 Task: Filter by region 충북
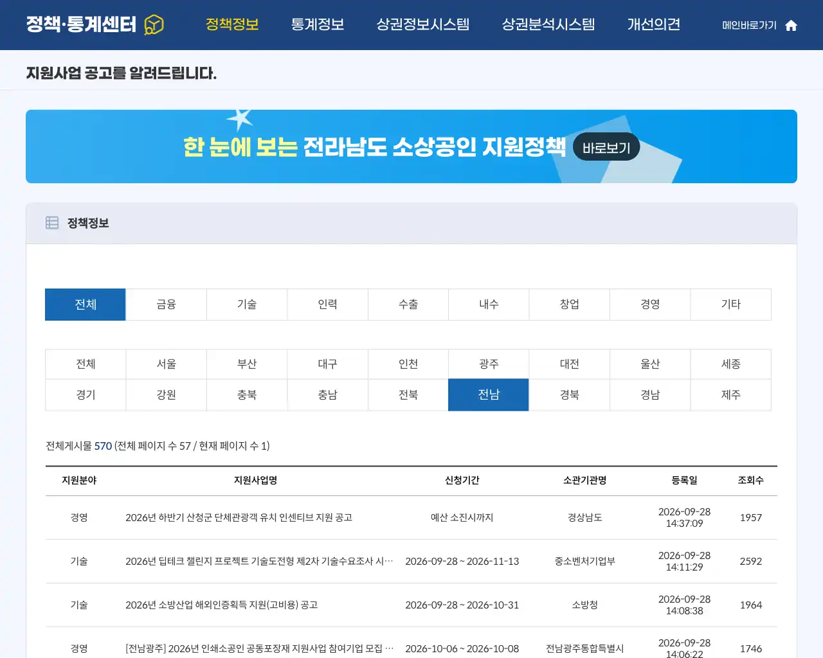click(247, 395)
